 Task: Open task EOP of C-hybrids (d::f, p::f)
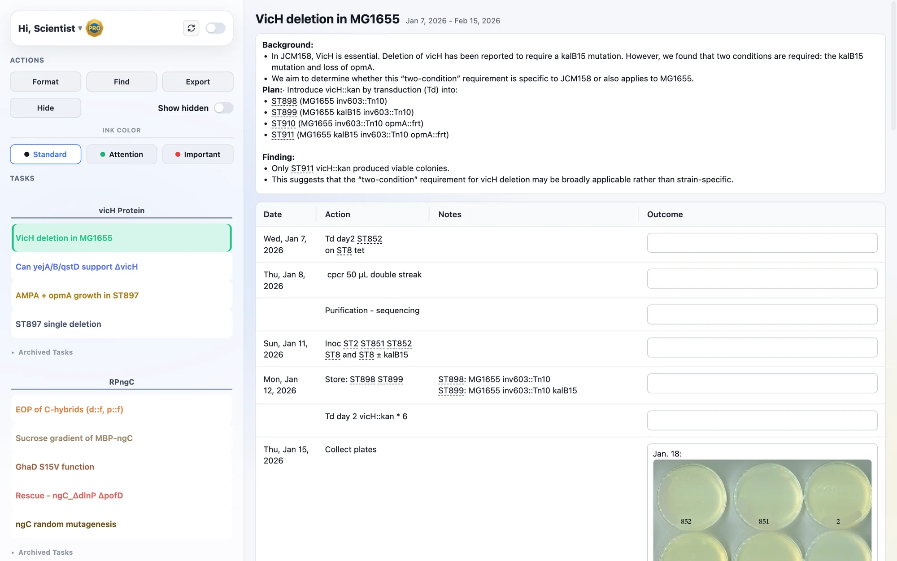point(122,409)
